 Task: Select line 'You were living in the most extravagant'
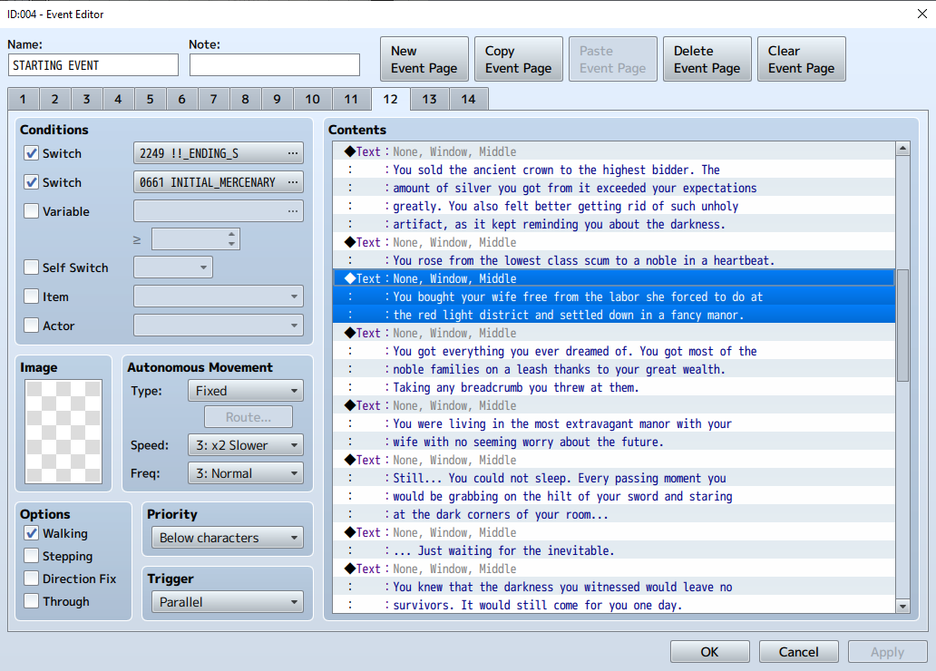(x=614, y=423)
